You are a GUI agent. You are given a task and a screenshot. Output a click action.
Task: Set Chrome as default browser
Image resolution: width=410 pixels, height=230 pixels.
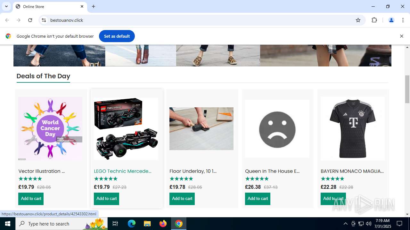pos(117,36)
